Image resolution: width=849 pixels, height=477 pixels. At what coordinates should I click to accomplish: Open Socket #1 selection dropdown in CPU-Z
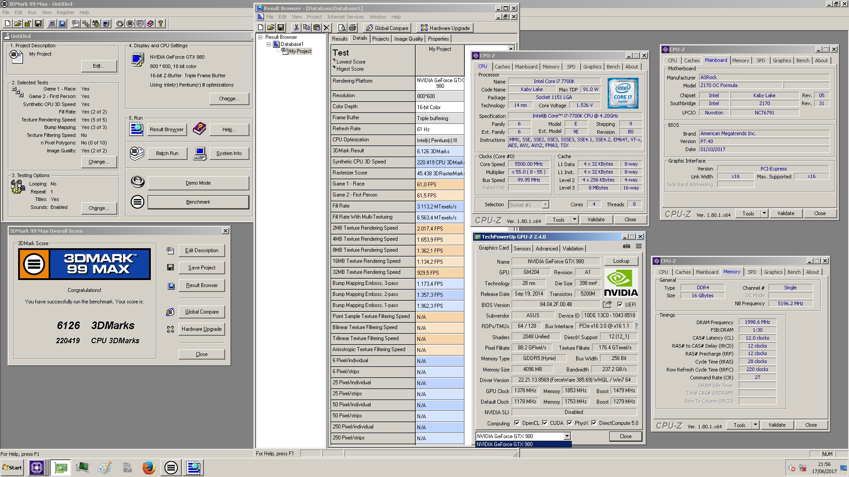[545, 204]
